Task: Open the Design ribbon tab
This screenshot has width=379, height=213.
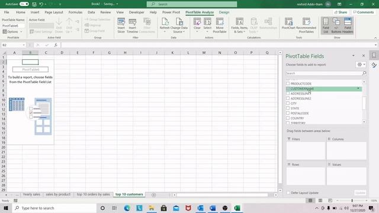Action: (224, 12)
